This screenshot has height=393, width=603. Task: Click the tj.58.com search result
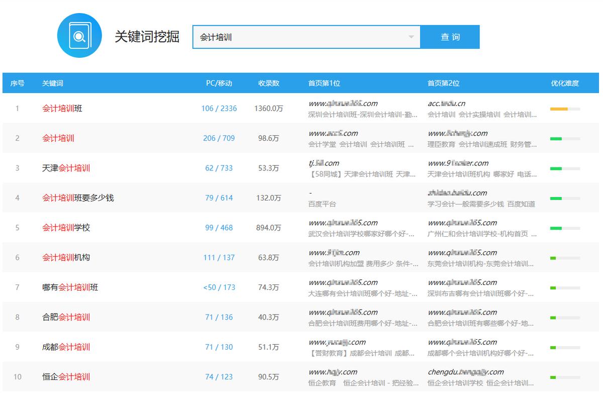[x=324, y=162]
